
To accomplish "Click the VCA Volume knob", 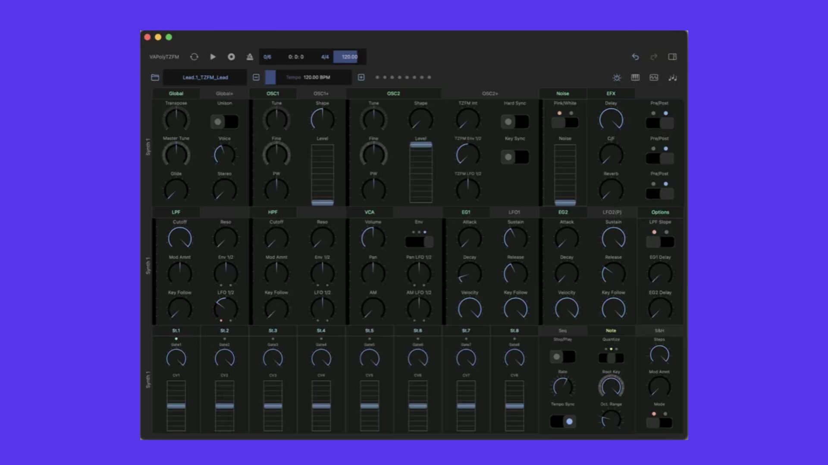I will click(373, 238).
